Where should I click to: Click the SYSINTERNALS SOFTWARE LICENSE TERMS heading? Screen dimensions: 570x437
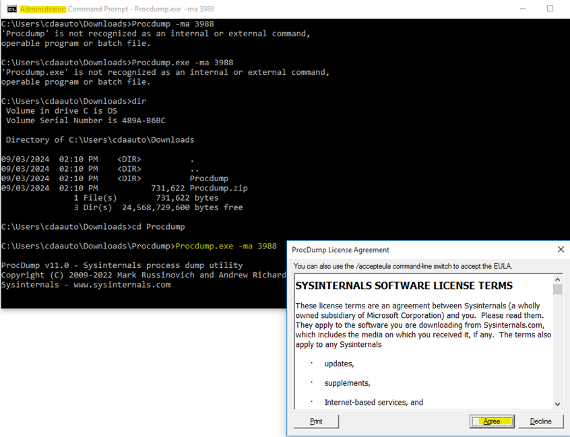[404, 285]
